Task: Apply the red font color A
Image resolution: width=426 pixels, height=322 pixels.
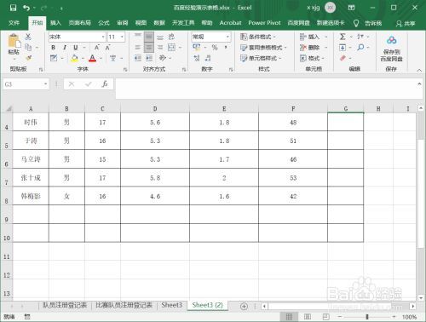Action: click(92, 58)
